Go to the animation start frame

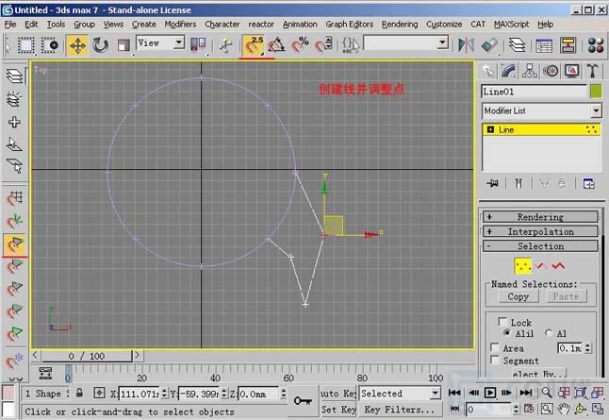[454, 393]
